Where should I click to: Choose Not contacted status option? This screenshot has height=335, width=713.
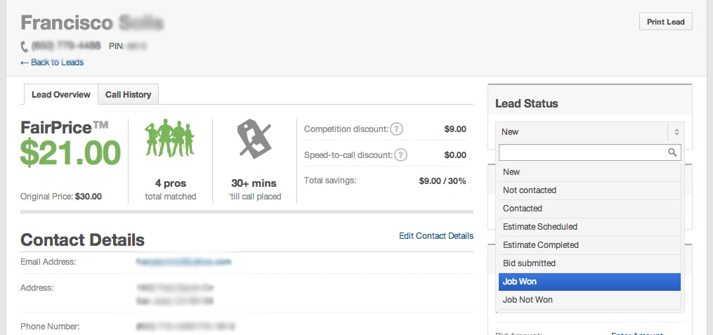click(x=589, y=190)
